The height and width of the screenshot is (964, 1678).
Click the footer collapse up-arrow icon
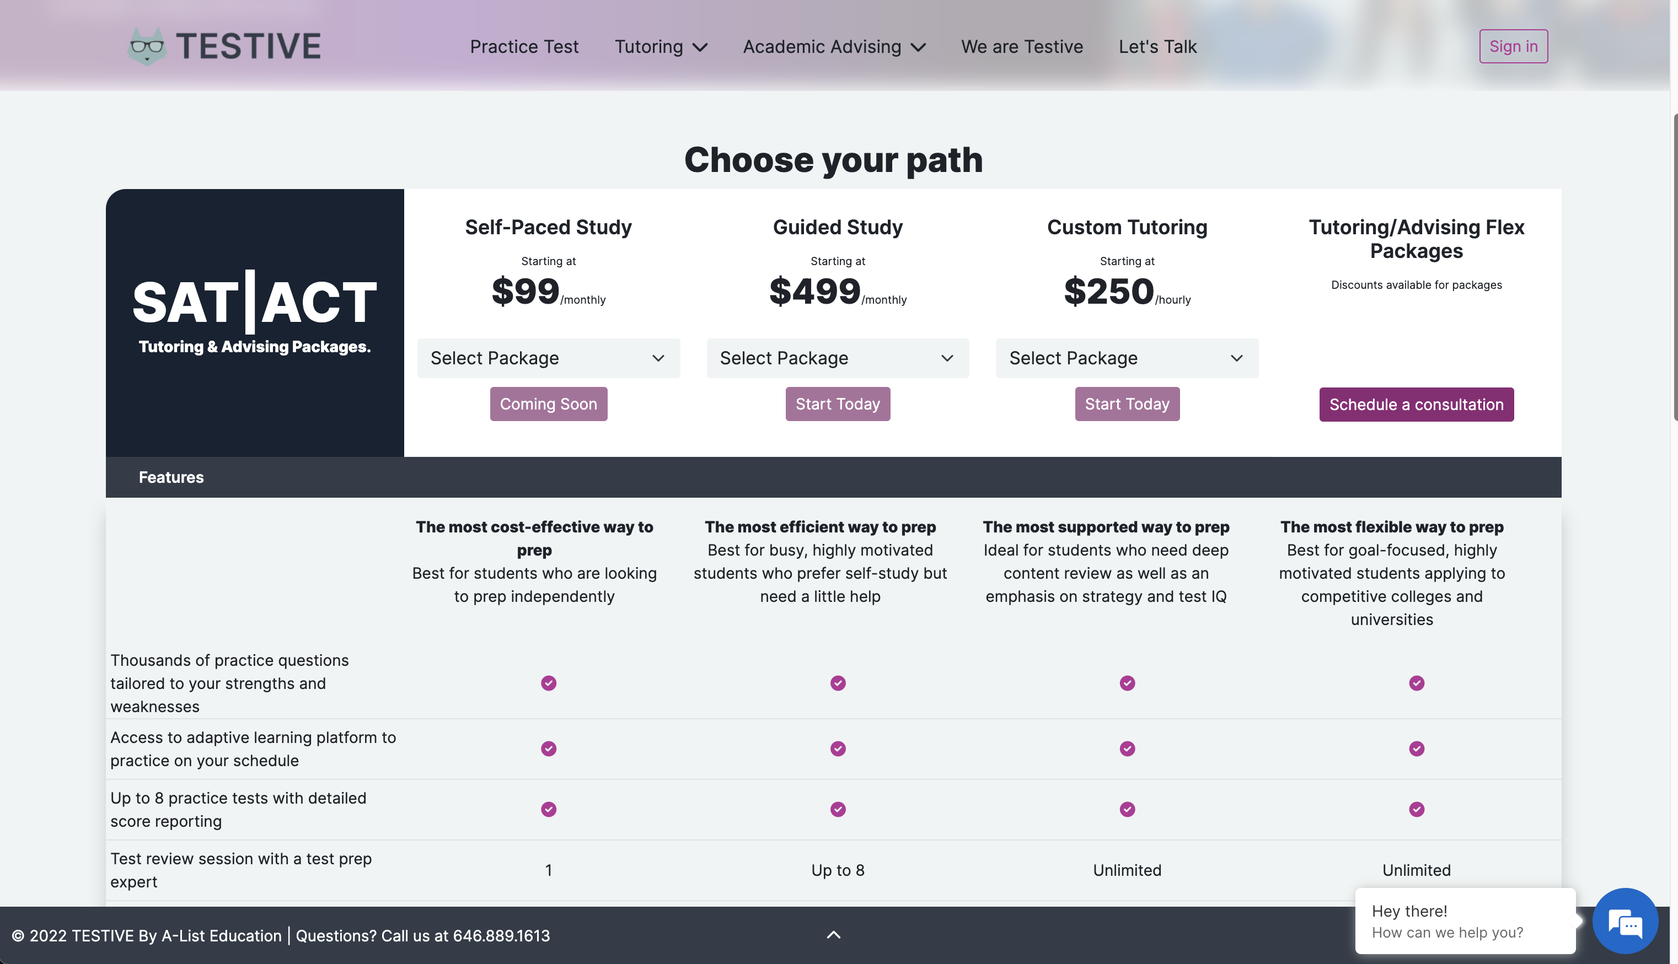tap(834, 935)
